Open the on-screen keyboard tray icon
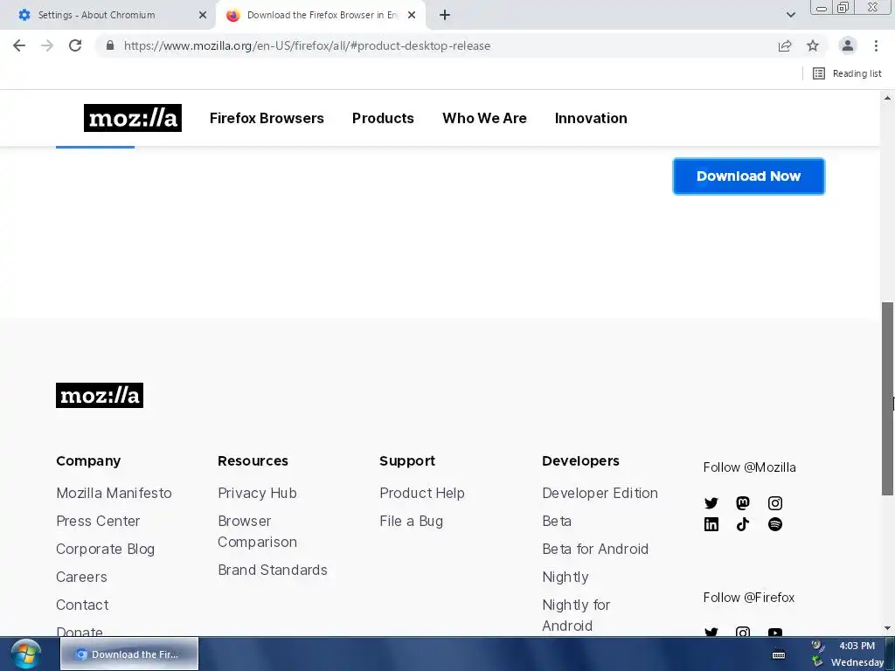Viewport: 895px width, 671px height. pyautogui.click(x=779, y=654)
